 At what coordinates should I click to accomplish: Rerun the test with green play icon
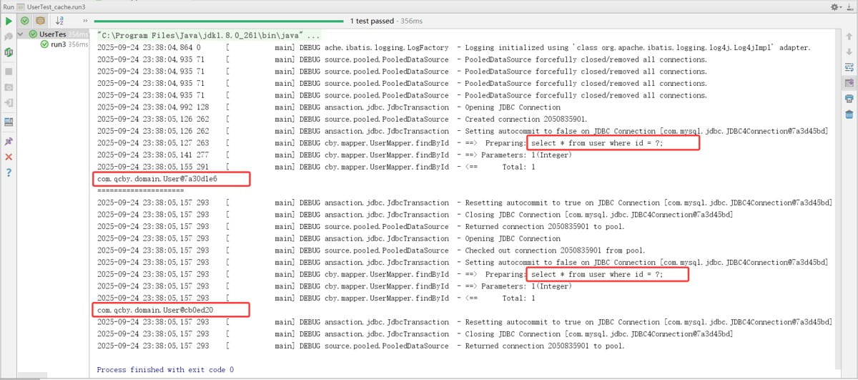9,21
